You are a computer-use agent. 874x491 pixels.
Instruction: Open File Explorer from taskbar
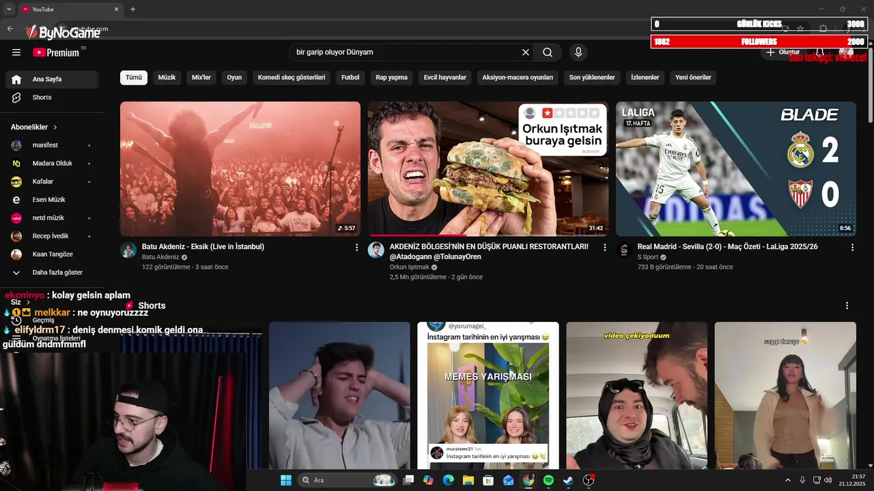point(468,480)
